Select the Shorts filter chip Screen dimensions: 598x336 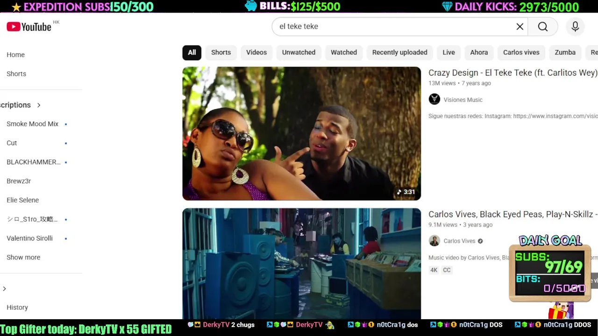[x=221, y=52]
